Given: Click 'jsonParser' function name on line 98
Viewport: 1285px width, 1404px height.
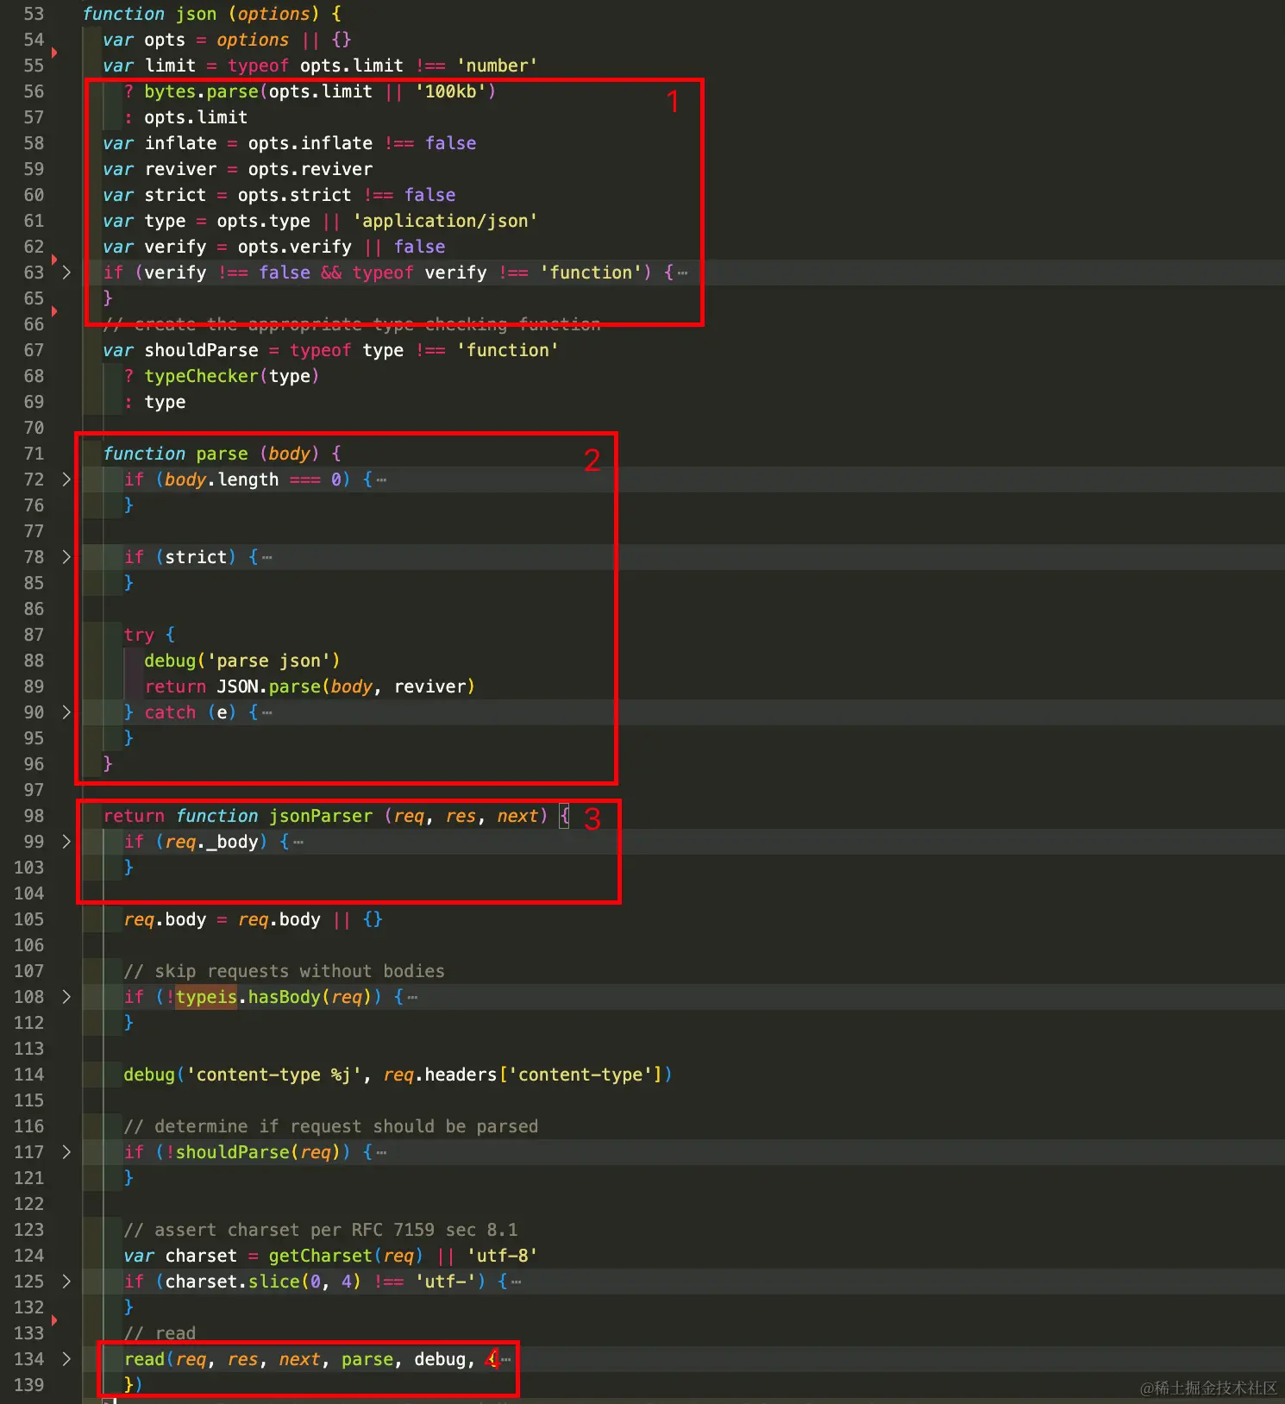Looking at the screenshot, I should pyautogui.click(x=321, y=816).
